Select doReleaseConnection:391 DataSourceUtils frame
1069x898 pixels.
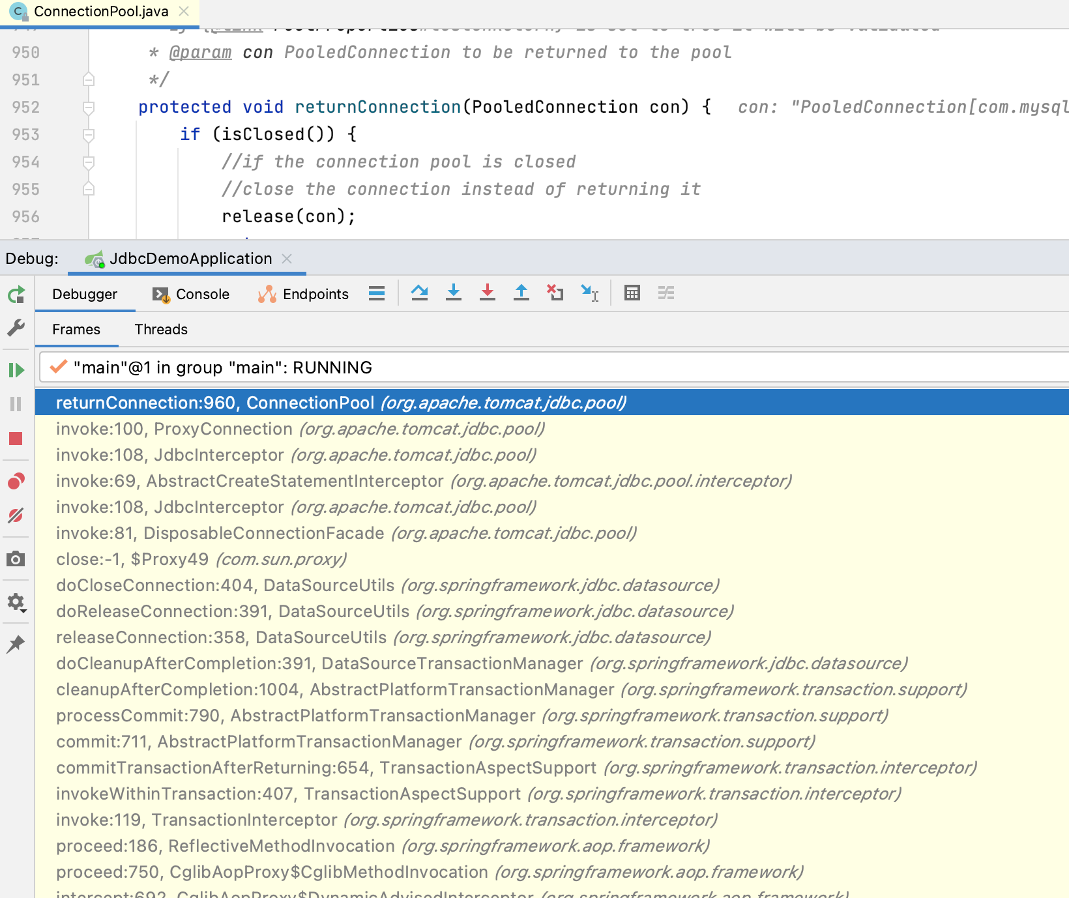pos(552,611)
